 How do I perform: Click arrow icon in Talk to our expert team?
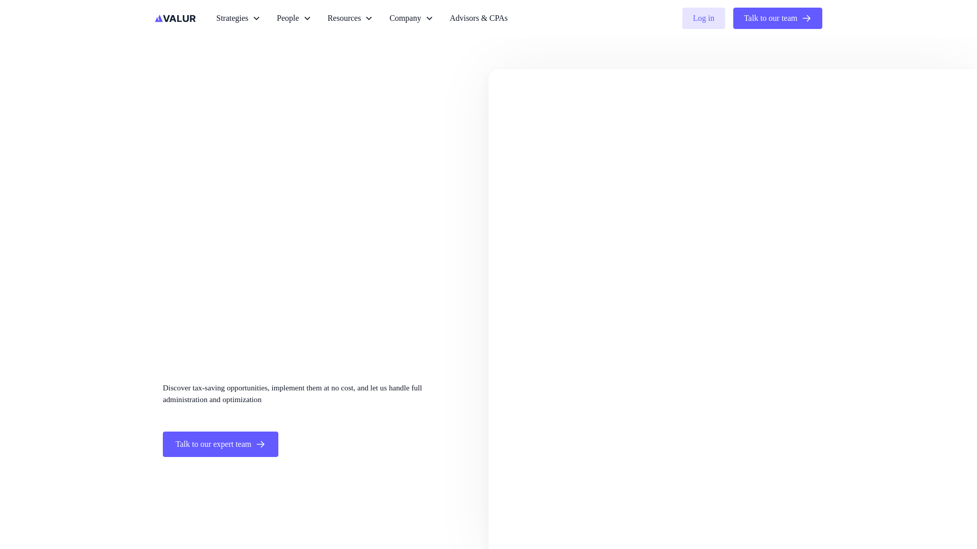click(x=261, y=444)
